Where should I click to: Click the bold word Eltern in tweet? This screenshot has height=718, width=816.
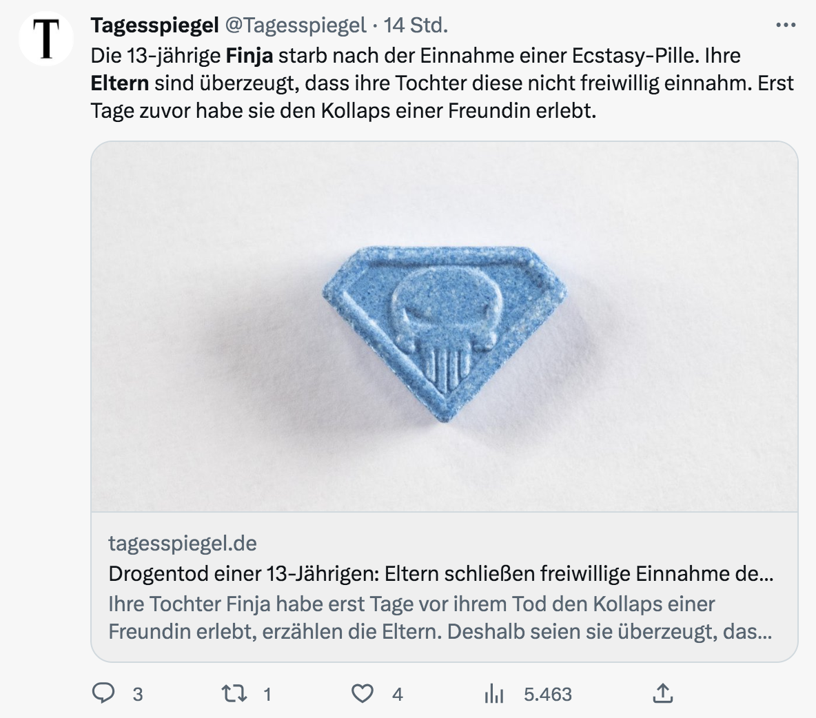click(120, 83)
